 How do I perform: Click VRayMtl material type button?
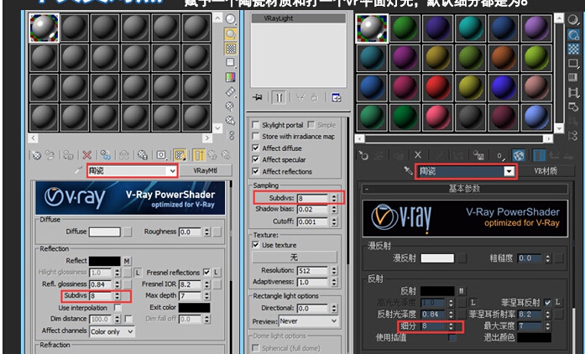206,170
